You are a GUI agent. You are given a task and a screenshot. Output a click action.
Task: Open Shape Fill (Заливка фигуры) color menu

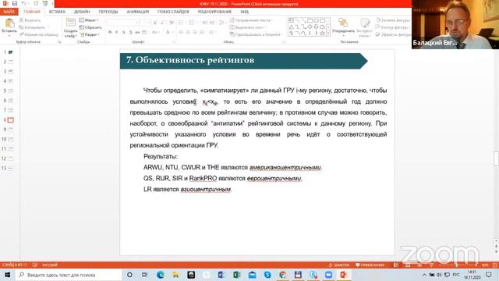pyautogui.click(x=393, y=20)
